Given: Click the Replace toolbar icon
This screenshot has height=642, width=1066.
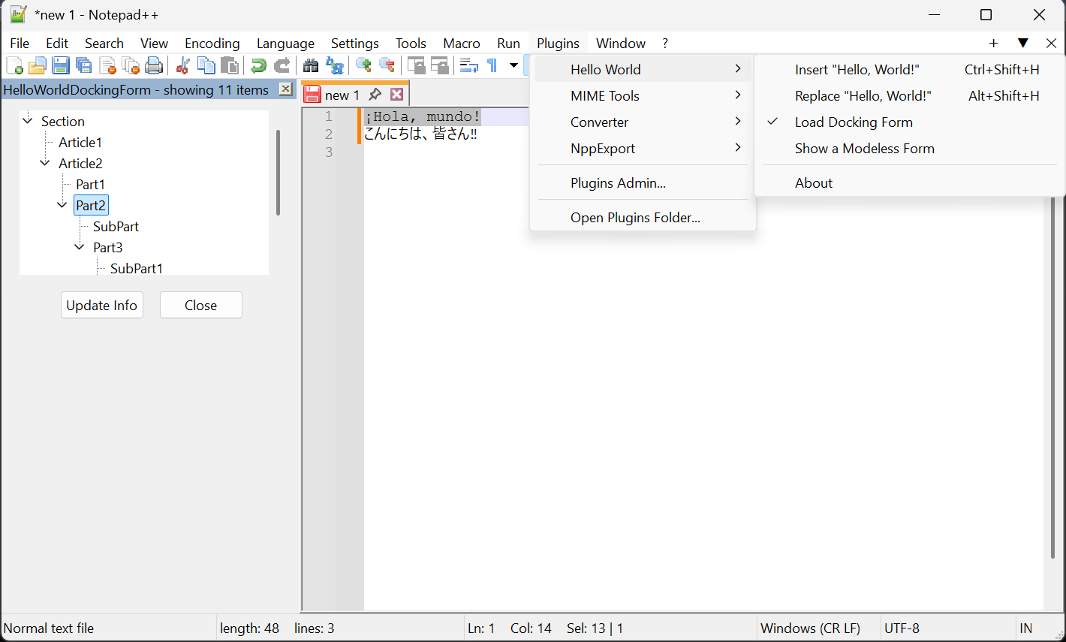Looking at the screenshot, I should 334,65.
